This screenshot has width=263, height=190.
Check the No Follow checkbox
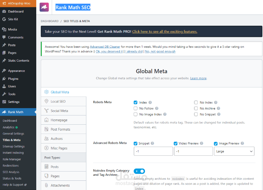coord(135,108)
